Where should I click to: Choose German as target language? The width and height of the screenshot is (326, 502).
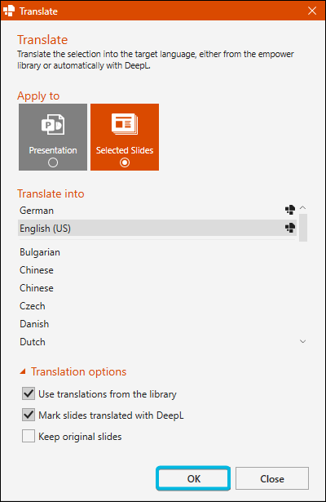pyautogui.click(x=157, y=211)
